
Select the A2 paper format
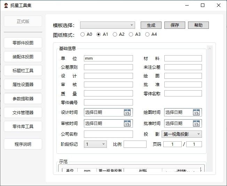[115, 34]
